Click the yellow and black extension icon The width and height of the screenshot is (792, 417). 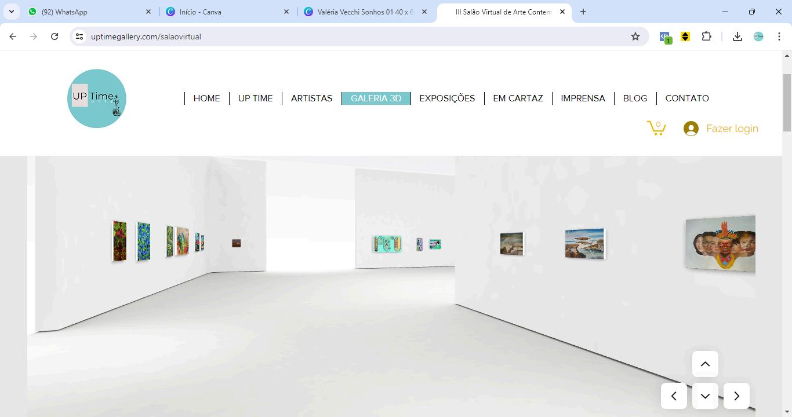685,36
